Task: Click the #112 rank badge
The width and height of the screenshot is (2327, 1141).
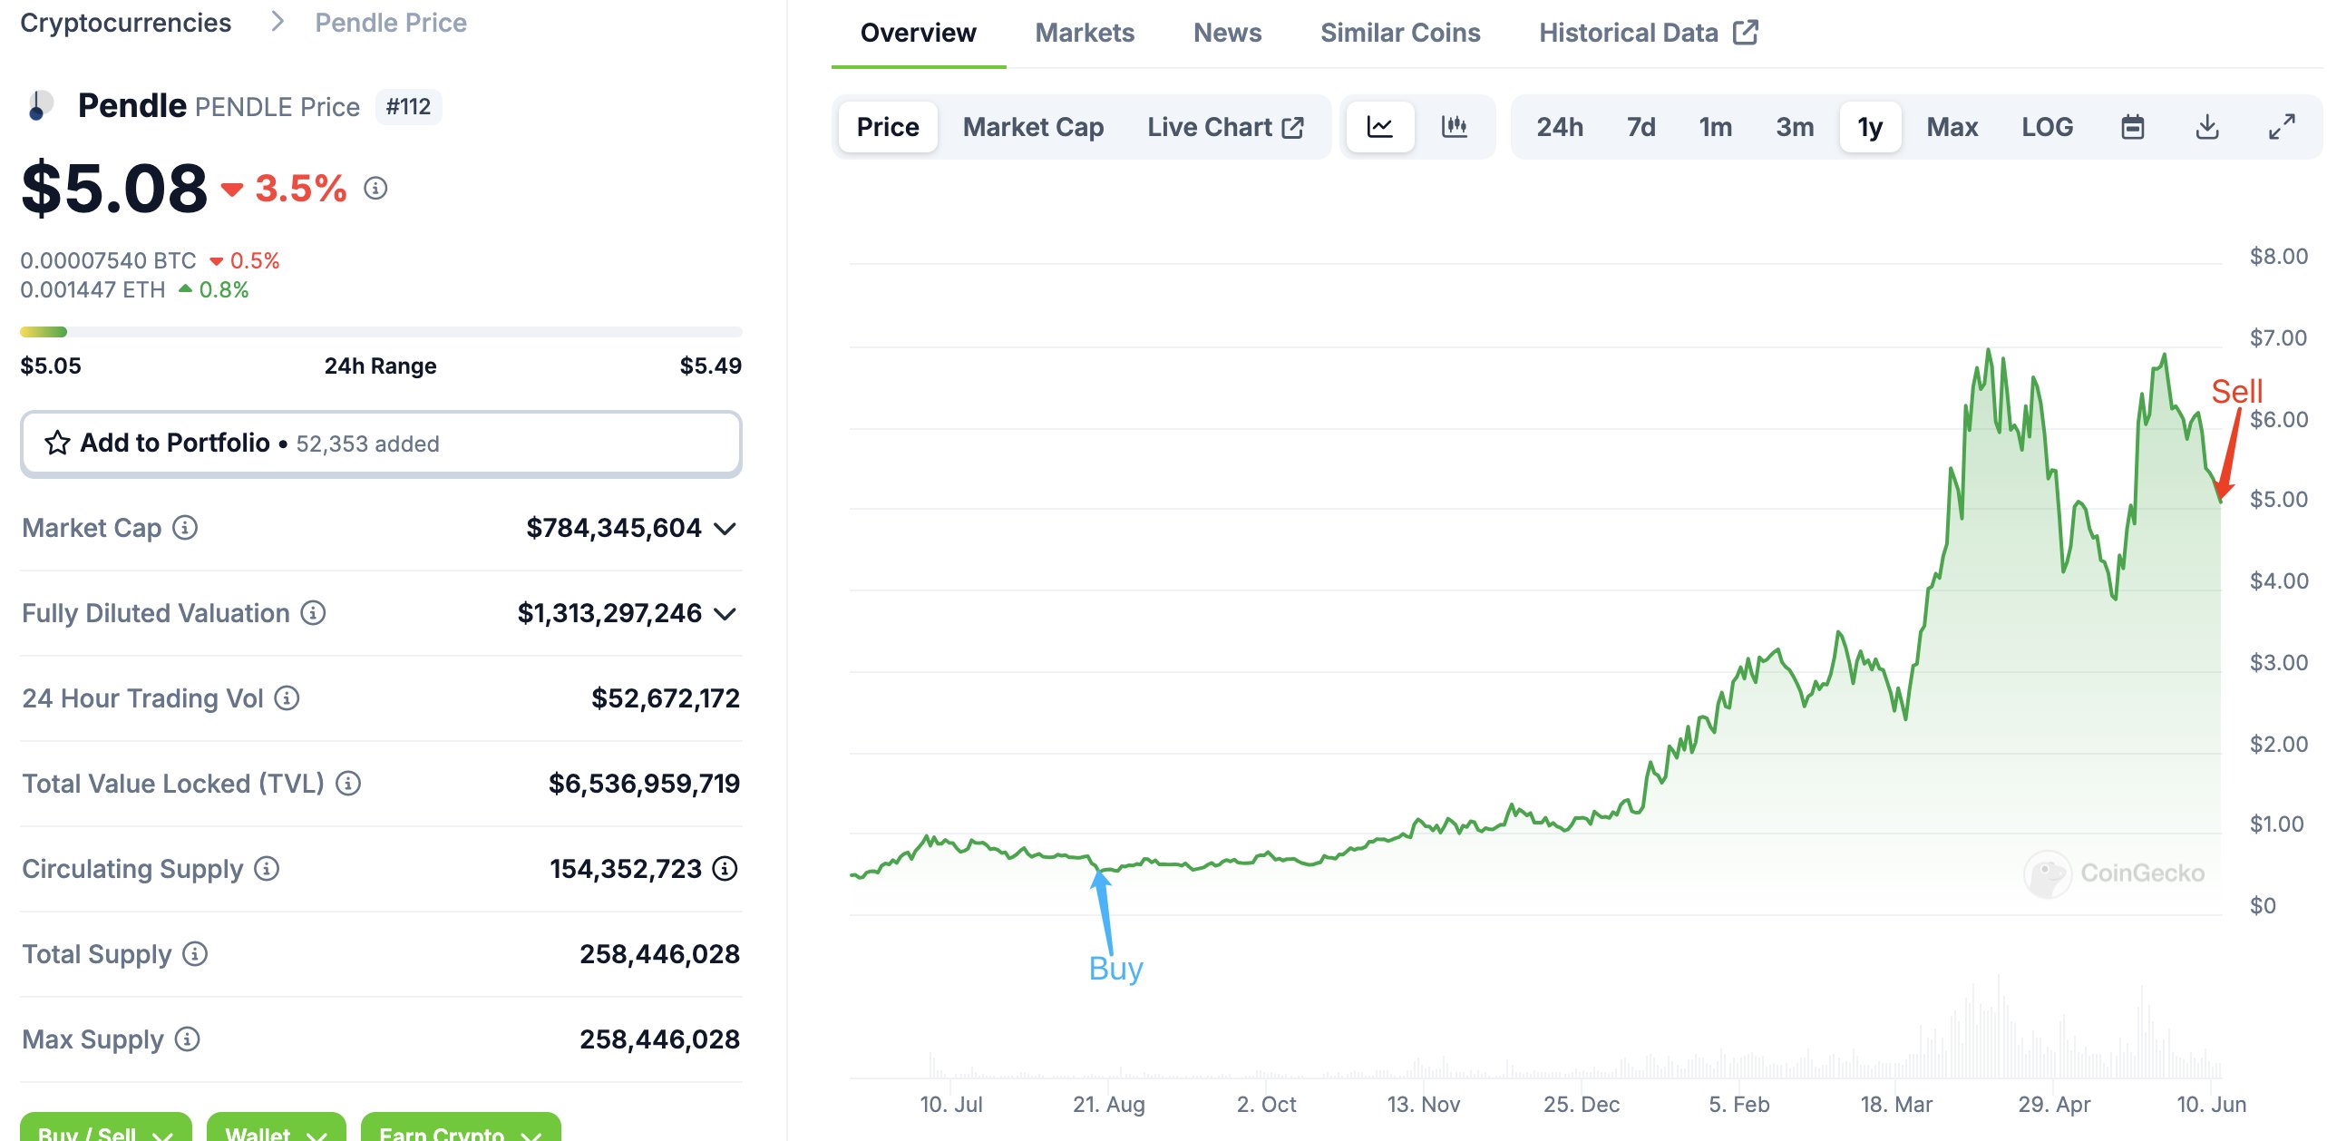Action: coord(408,107)
